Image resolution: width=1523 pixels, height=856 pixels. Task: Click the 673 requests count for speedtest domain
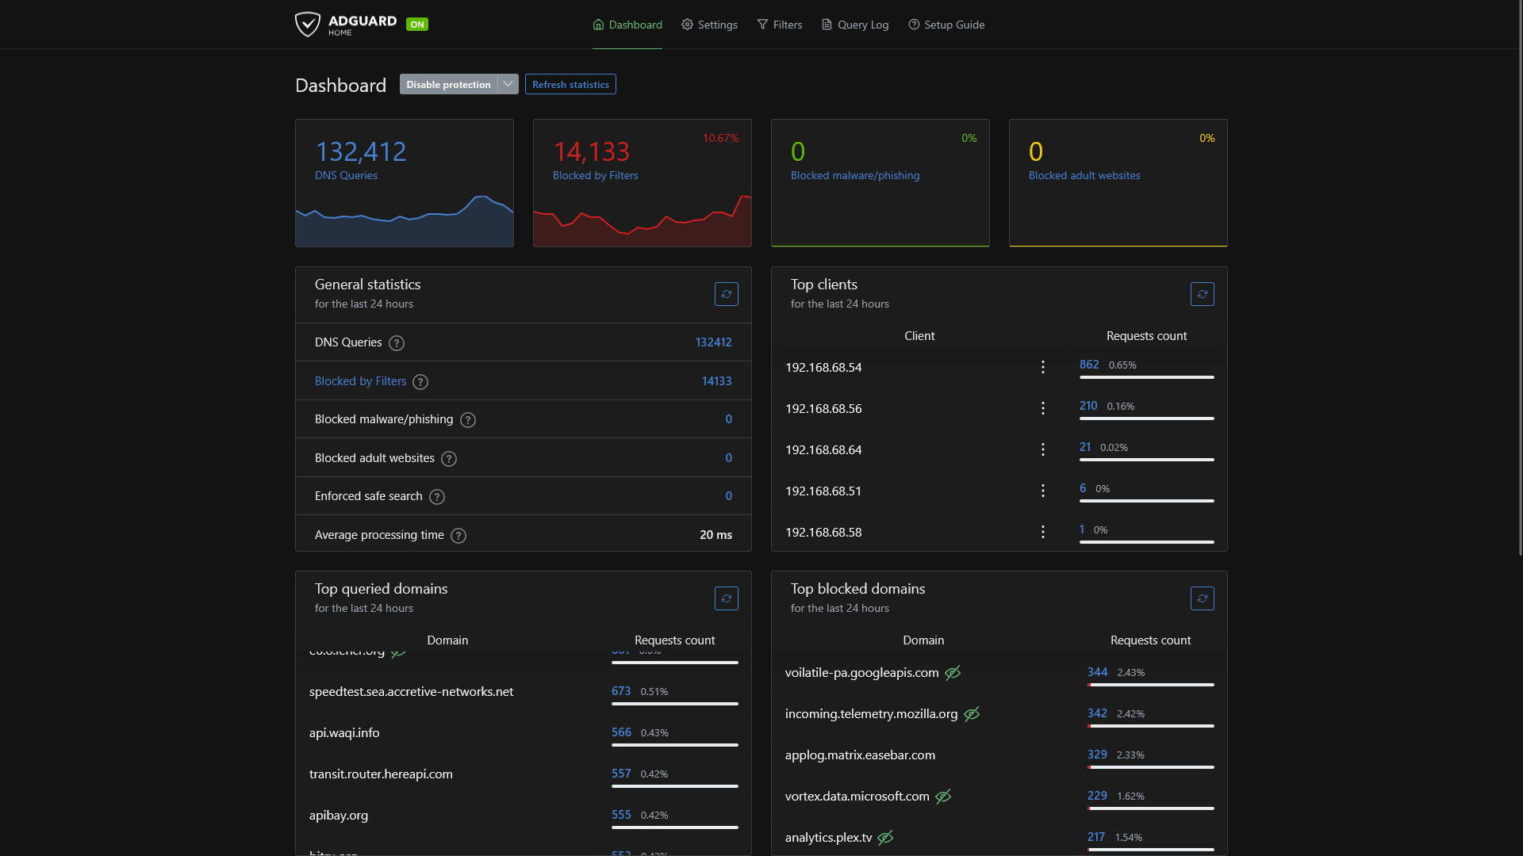click(x=621, y=691)
